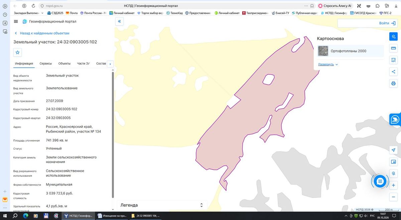
Task: Add the land parcel to favorites with the star
Action: 18,52
